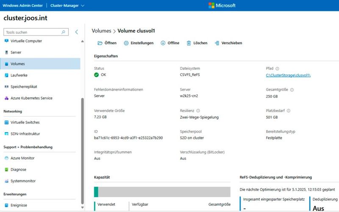Viewport: 339px width, 212px height.
Task: Click the info icon next to Resilienz
Action: tap(198, 111)
